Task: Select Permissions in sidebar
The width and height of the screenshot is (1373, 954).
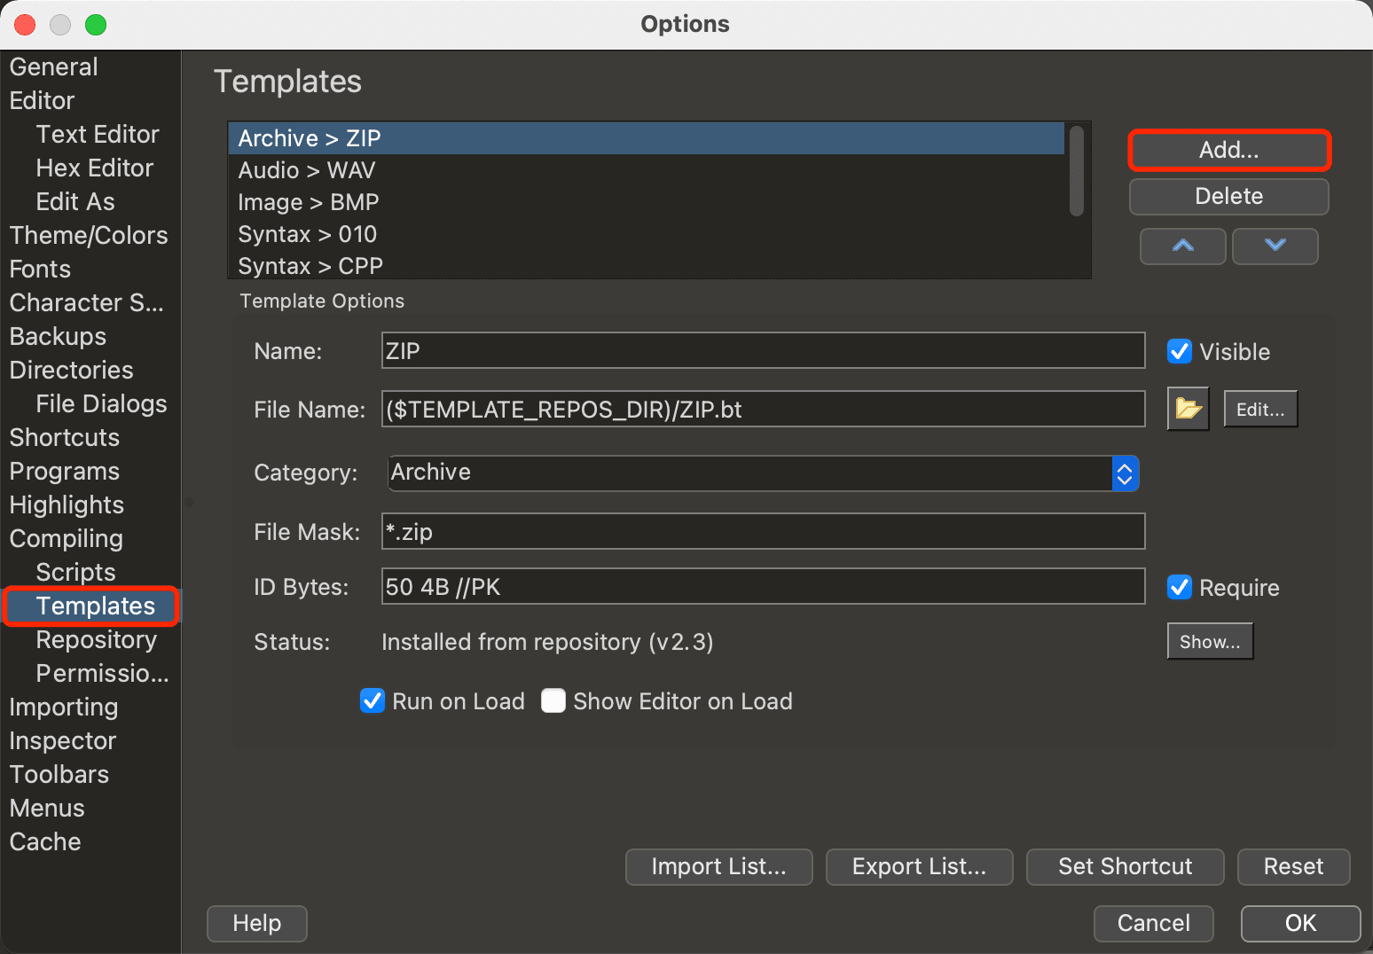Action: [x=102, y=673]
